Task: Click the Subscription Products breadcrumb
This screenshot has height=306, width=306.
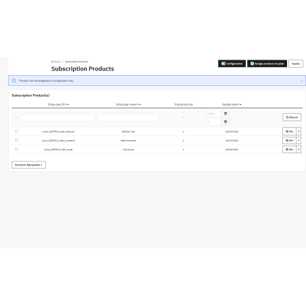Action: tap(76, 62)
